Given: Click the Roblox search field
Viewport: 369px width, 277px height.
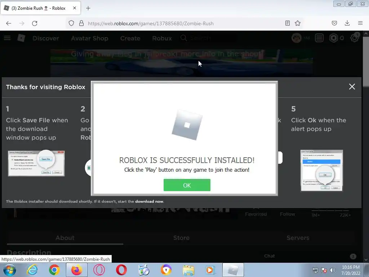Looking at the screenshot, I should [x=208, y=38].
